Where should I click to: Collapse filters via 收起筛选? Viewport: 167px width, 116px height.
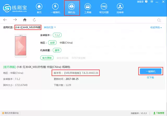pos(156,27)
